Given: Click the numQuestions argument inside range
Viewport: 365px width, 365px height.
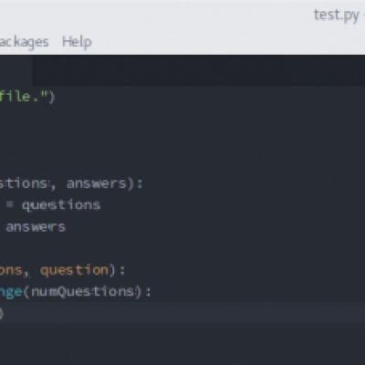Looking at the screenshot, I should (82, 292).
